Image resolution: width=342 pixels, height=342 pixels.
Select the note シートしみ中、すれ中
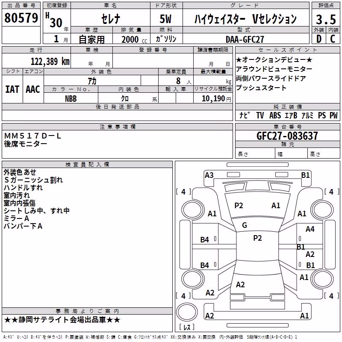click(36, 210)
